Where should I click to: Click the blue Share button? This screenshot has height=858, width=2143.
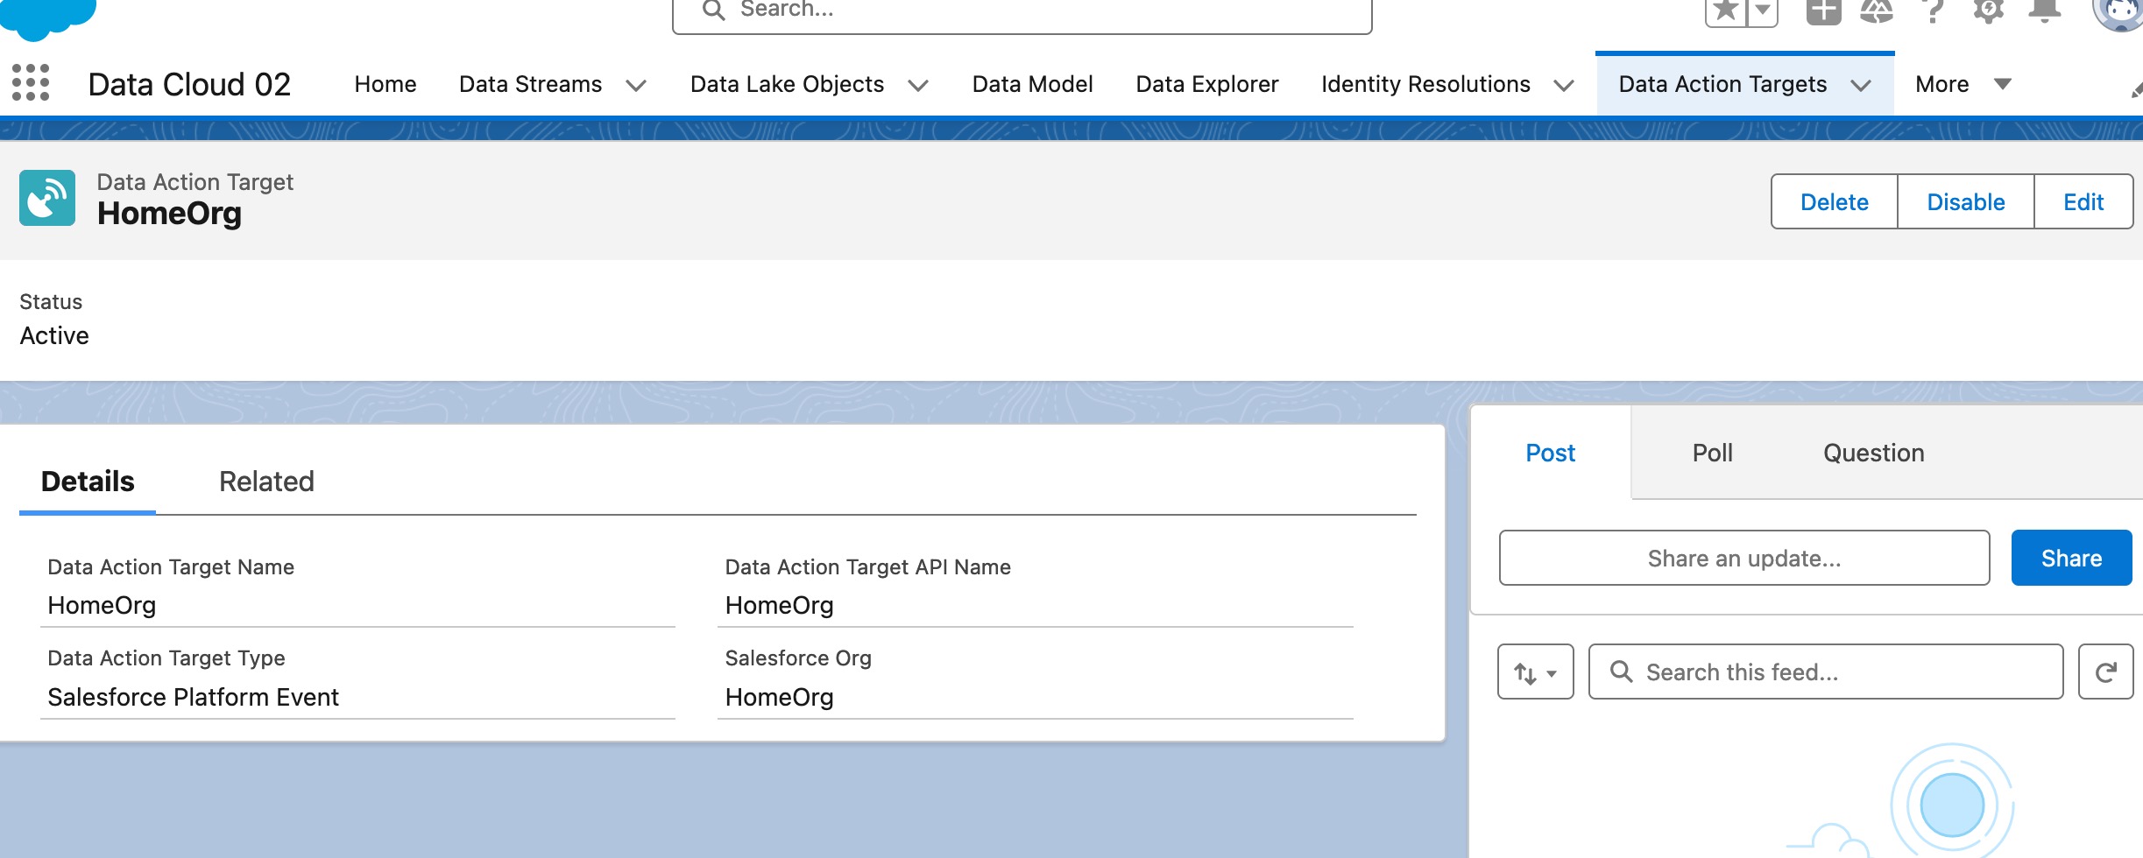click(x=2071, y=558)
